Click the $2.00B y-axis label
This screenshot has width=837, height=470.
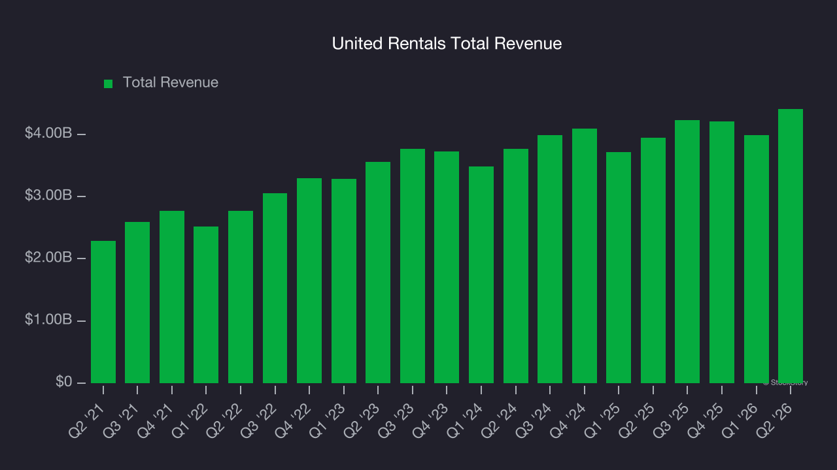(48, 258)
